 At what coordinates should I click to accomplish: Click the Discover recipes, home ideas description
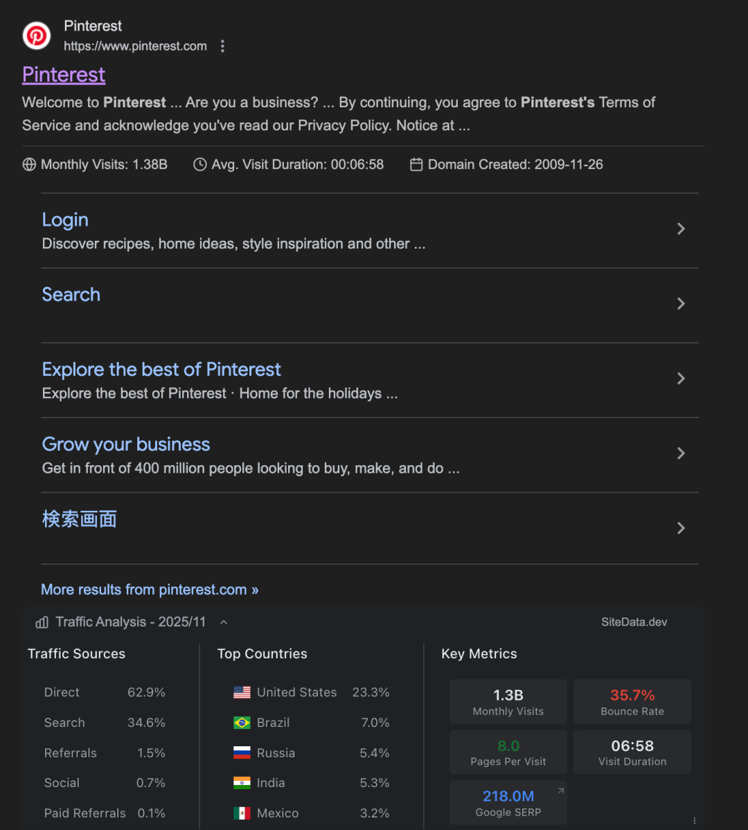[x=233, y=244]
